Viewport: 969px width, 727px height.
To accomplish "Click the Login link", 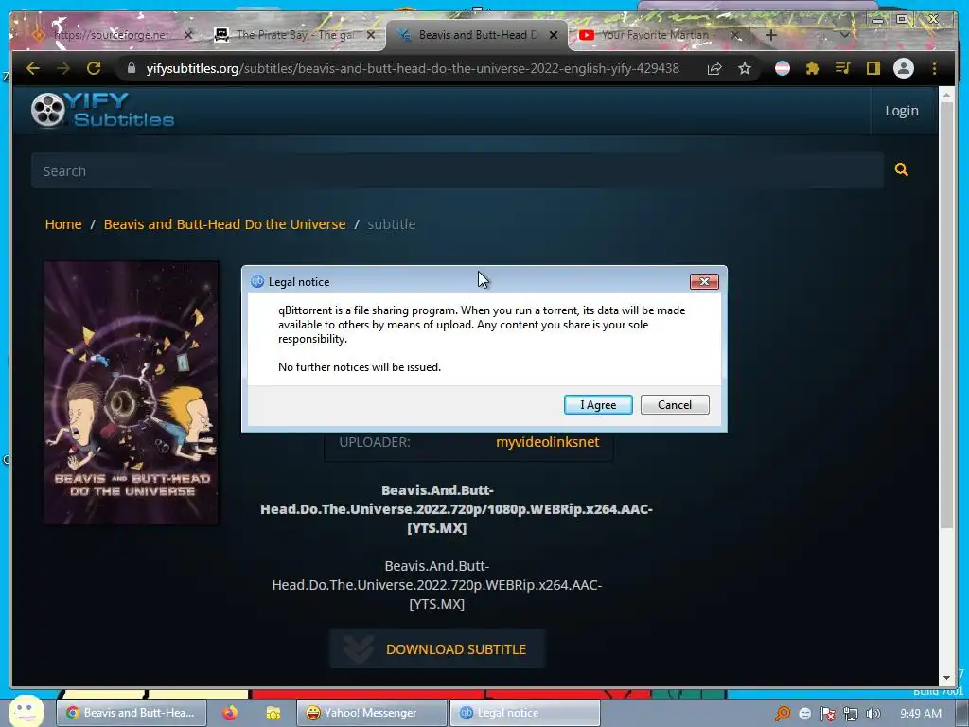I will (902, 111).
